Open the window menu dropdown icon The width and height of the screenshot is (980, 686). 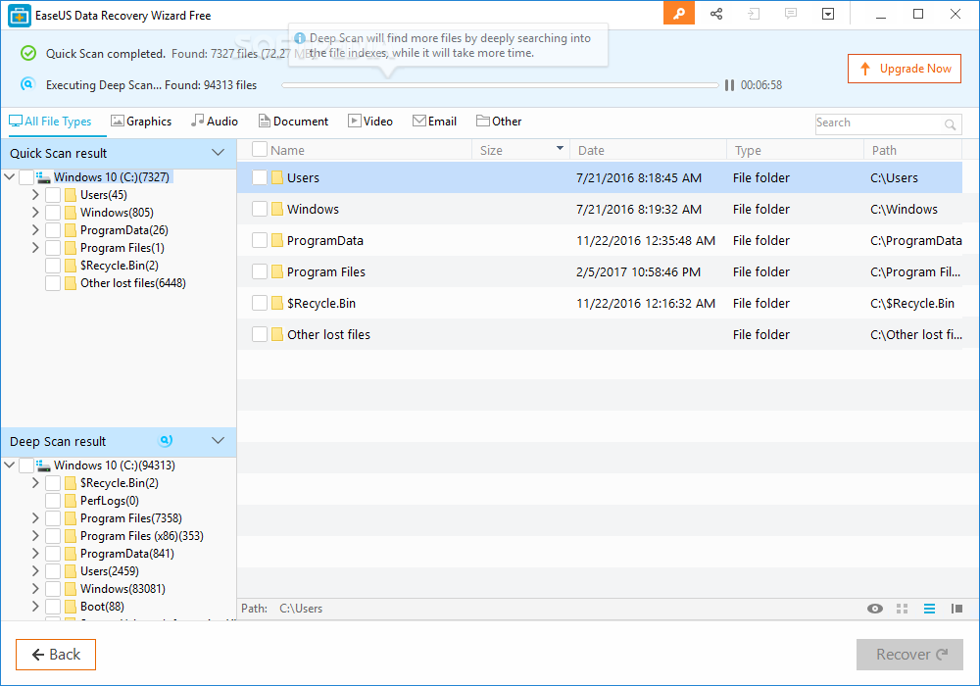pos(828,14)
